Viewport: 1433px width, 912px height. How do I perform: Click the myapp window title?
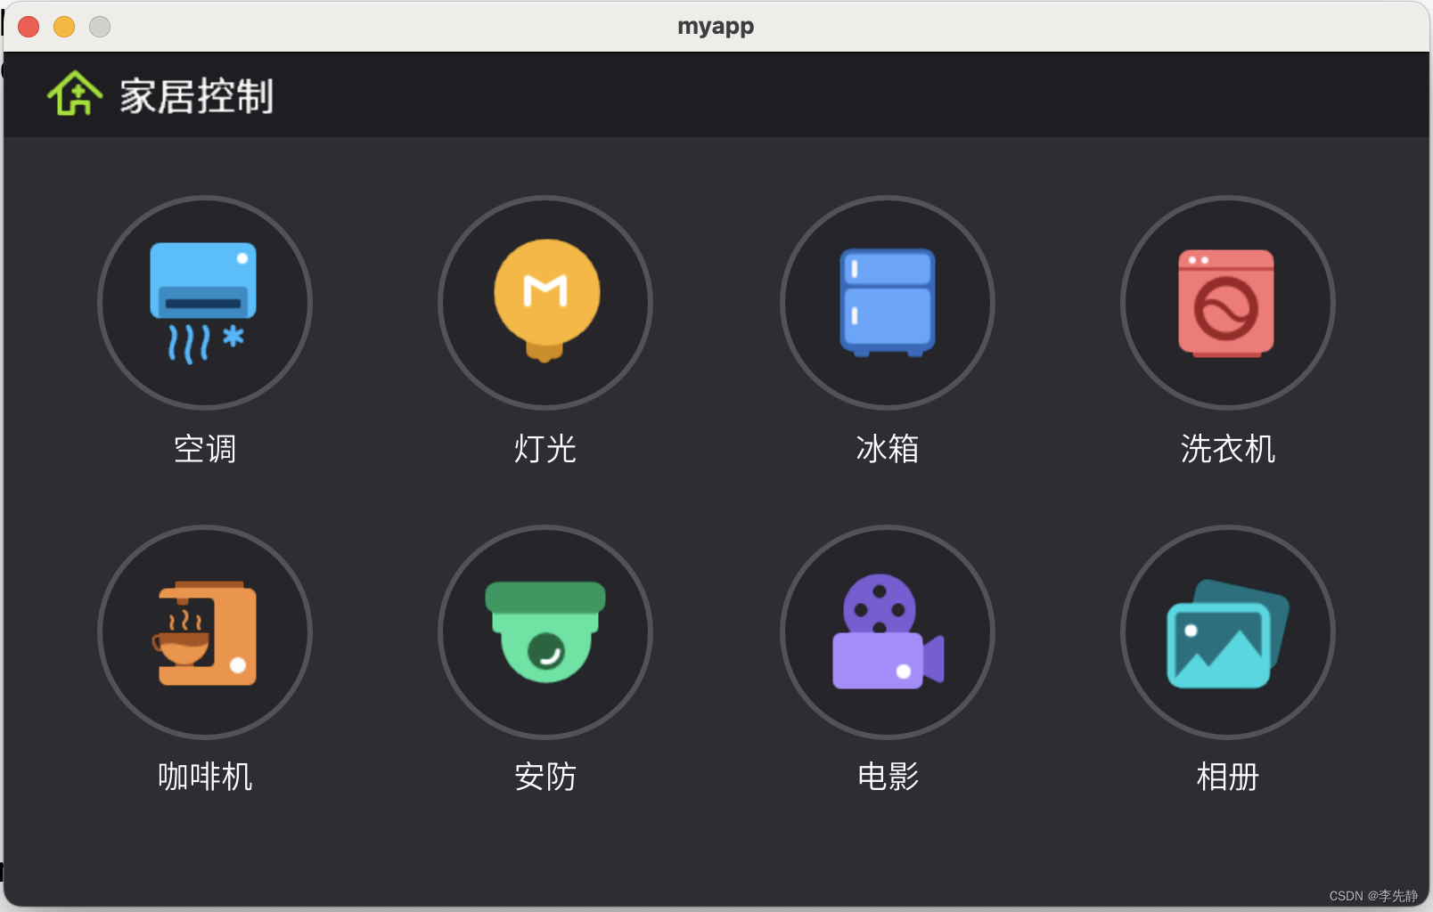click(716, 27)
